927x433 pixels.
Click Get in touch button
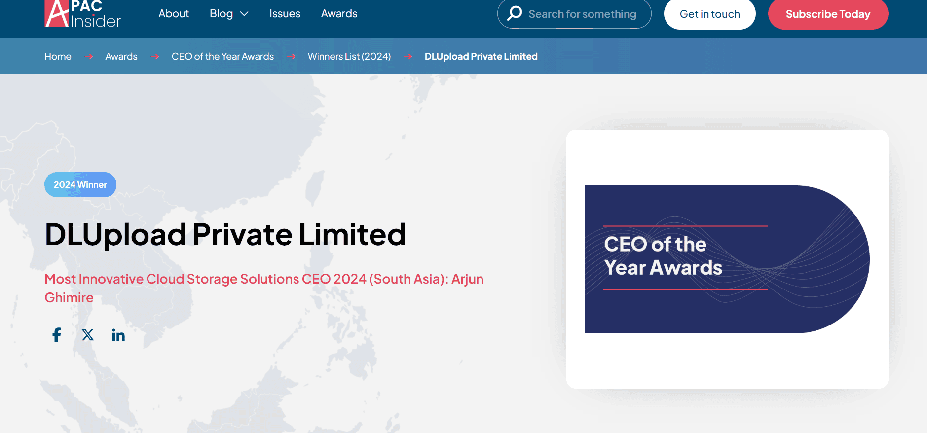click(x=709, y=14)
